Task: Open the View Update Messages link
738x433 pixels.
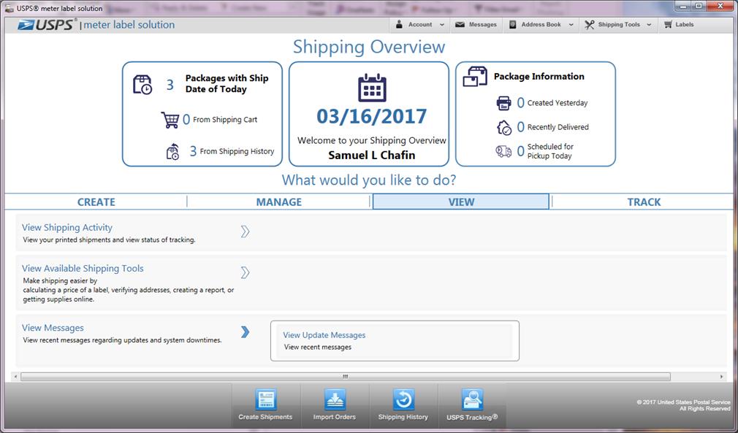Action: [x=324, y=335]
